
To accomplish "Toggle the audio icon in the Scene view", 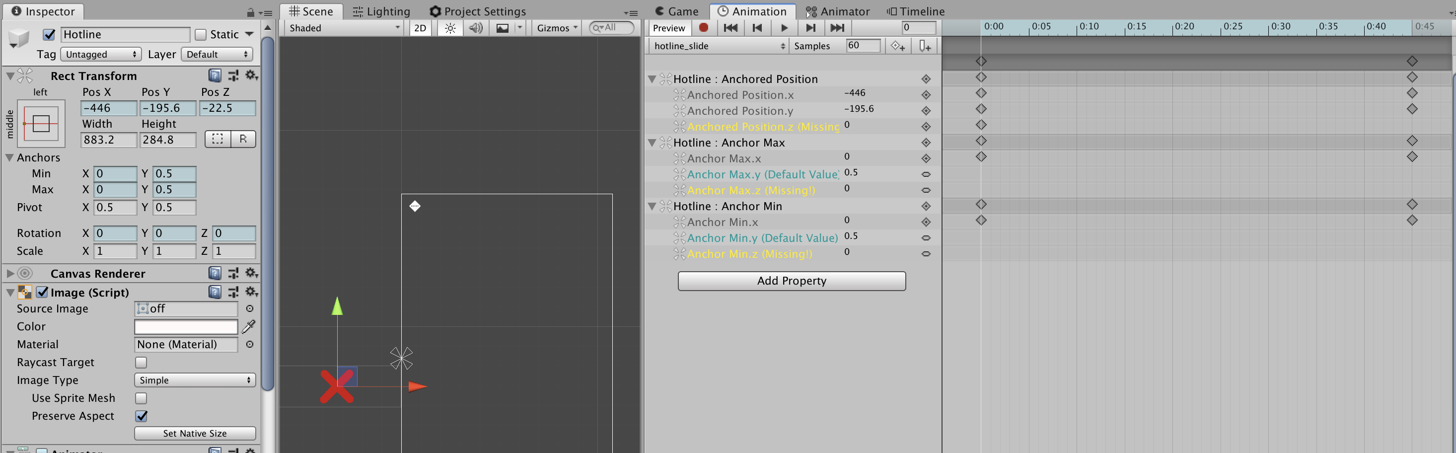I will [475, 27].
